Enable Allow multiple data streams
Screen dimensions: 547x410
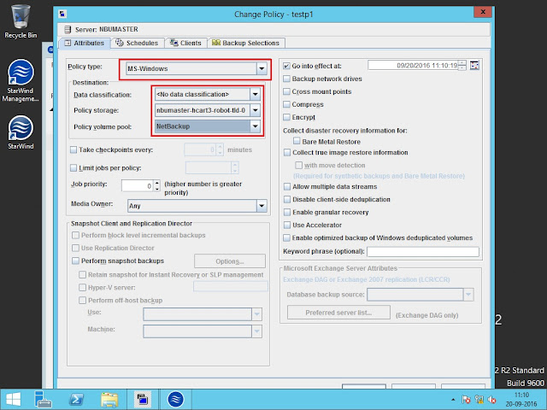coord(287,186)
